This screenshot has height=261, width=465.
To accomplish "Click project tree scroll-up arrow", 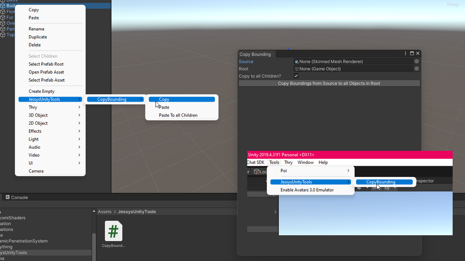I will [x=94, y=211].
